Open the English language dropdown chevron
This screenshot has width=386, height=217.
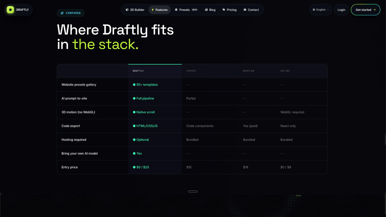coord(328,10)
